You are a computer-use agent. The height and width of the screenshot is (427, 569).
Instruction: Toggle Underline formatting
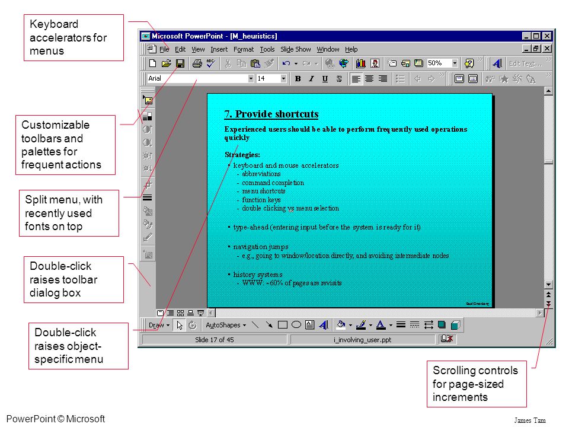[x=325, y=79]
